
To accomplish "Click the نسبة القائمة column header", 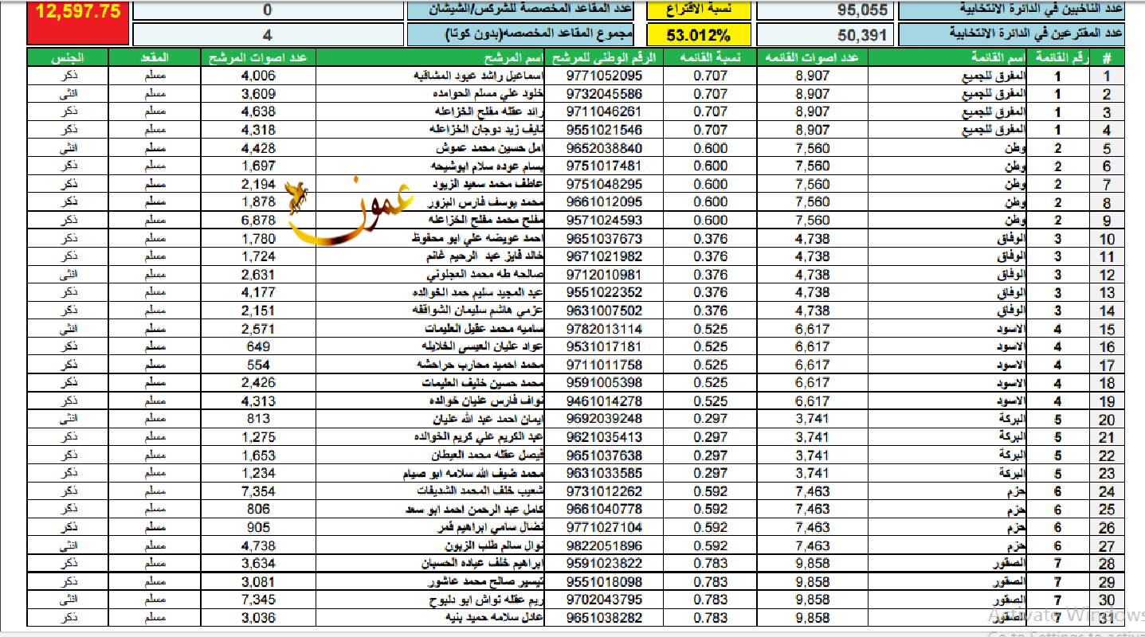I will pyautogui.click(x=710, y=58).
